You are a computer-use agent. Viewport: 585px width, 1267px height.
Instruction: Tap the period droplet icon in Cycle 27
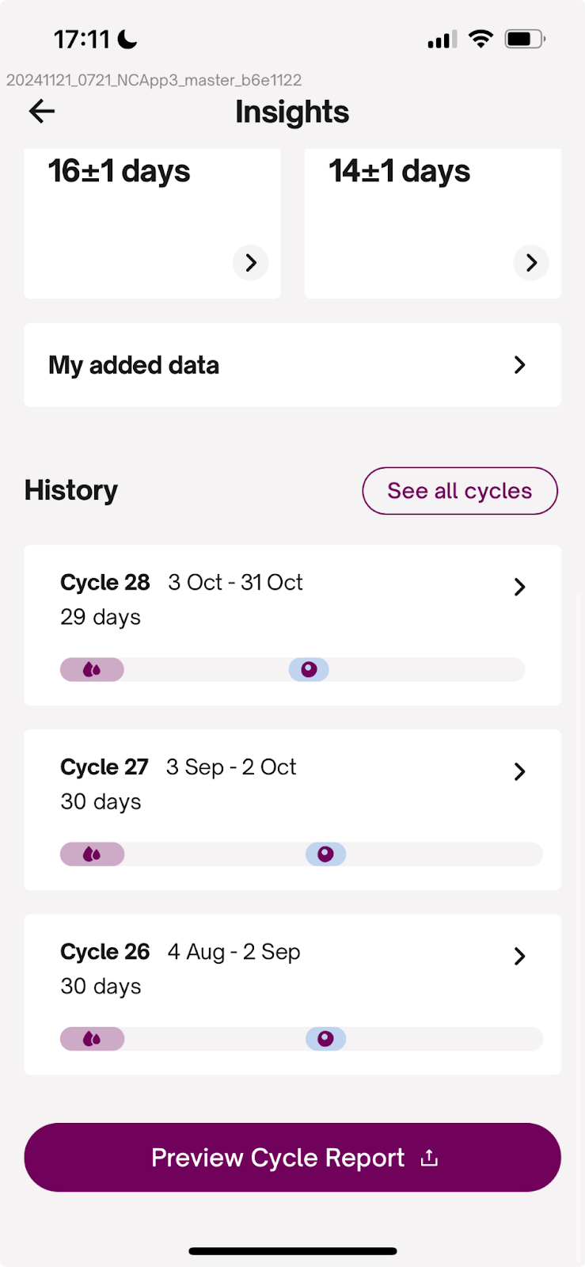coord(92,854)
